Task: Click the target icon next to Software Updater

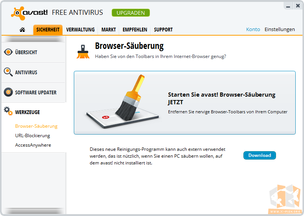Action: pyautogui.click(x=8, y=92)
